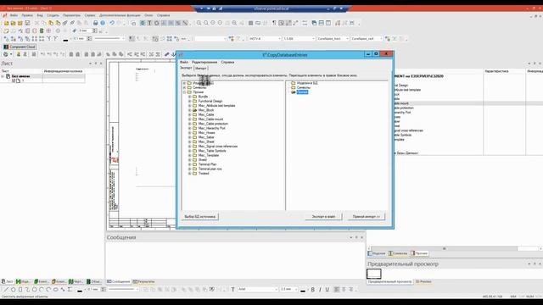Click the text insert T icon in bottom toolbar
The image size is (543, 305).
point(232,290)
